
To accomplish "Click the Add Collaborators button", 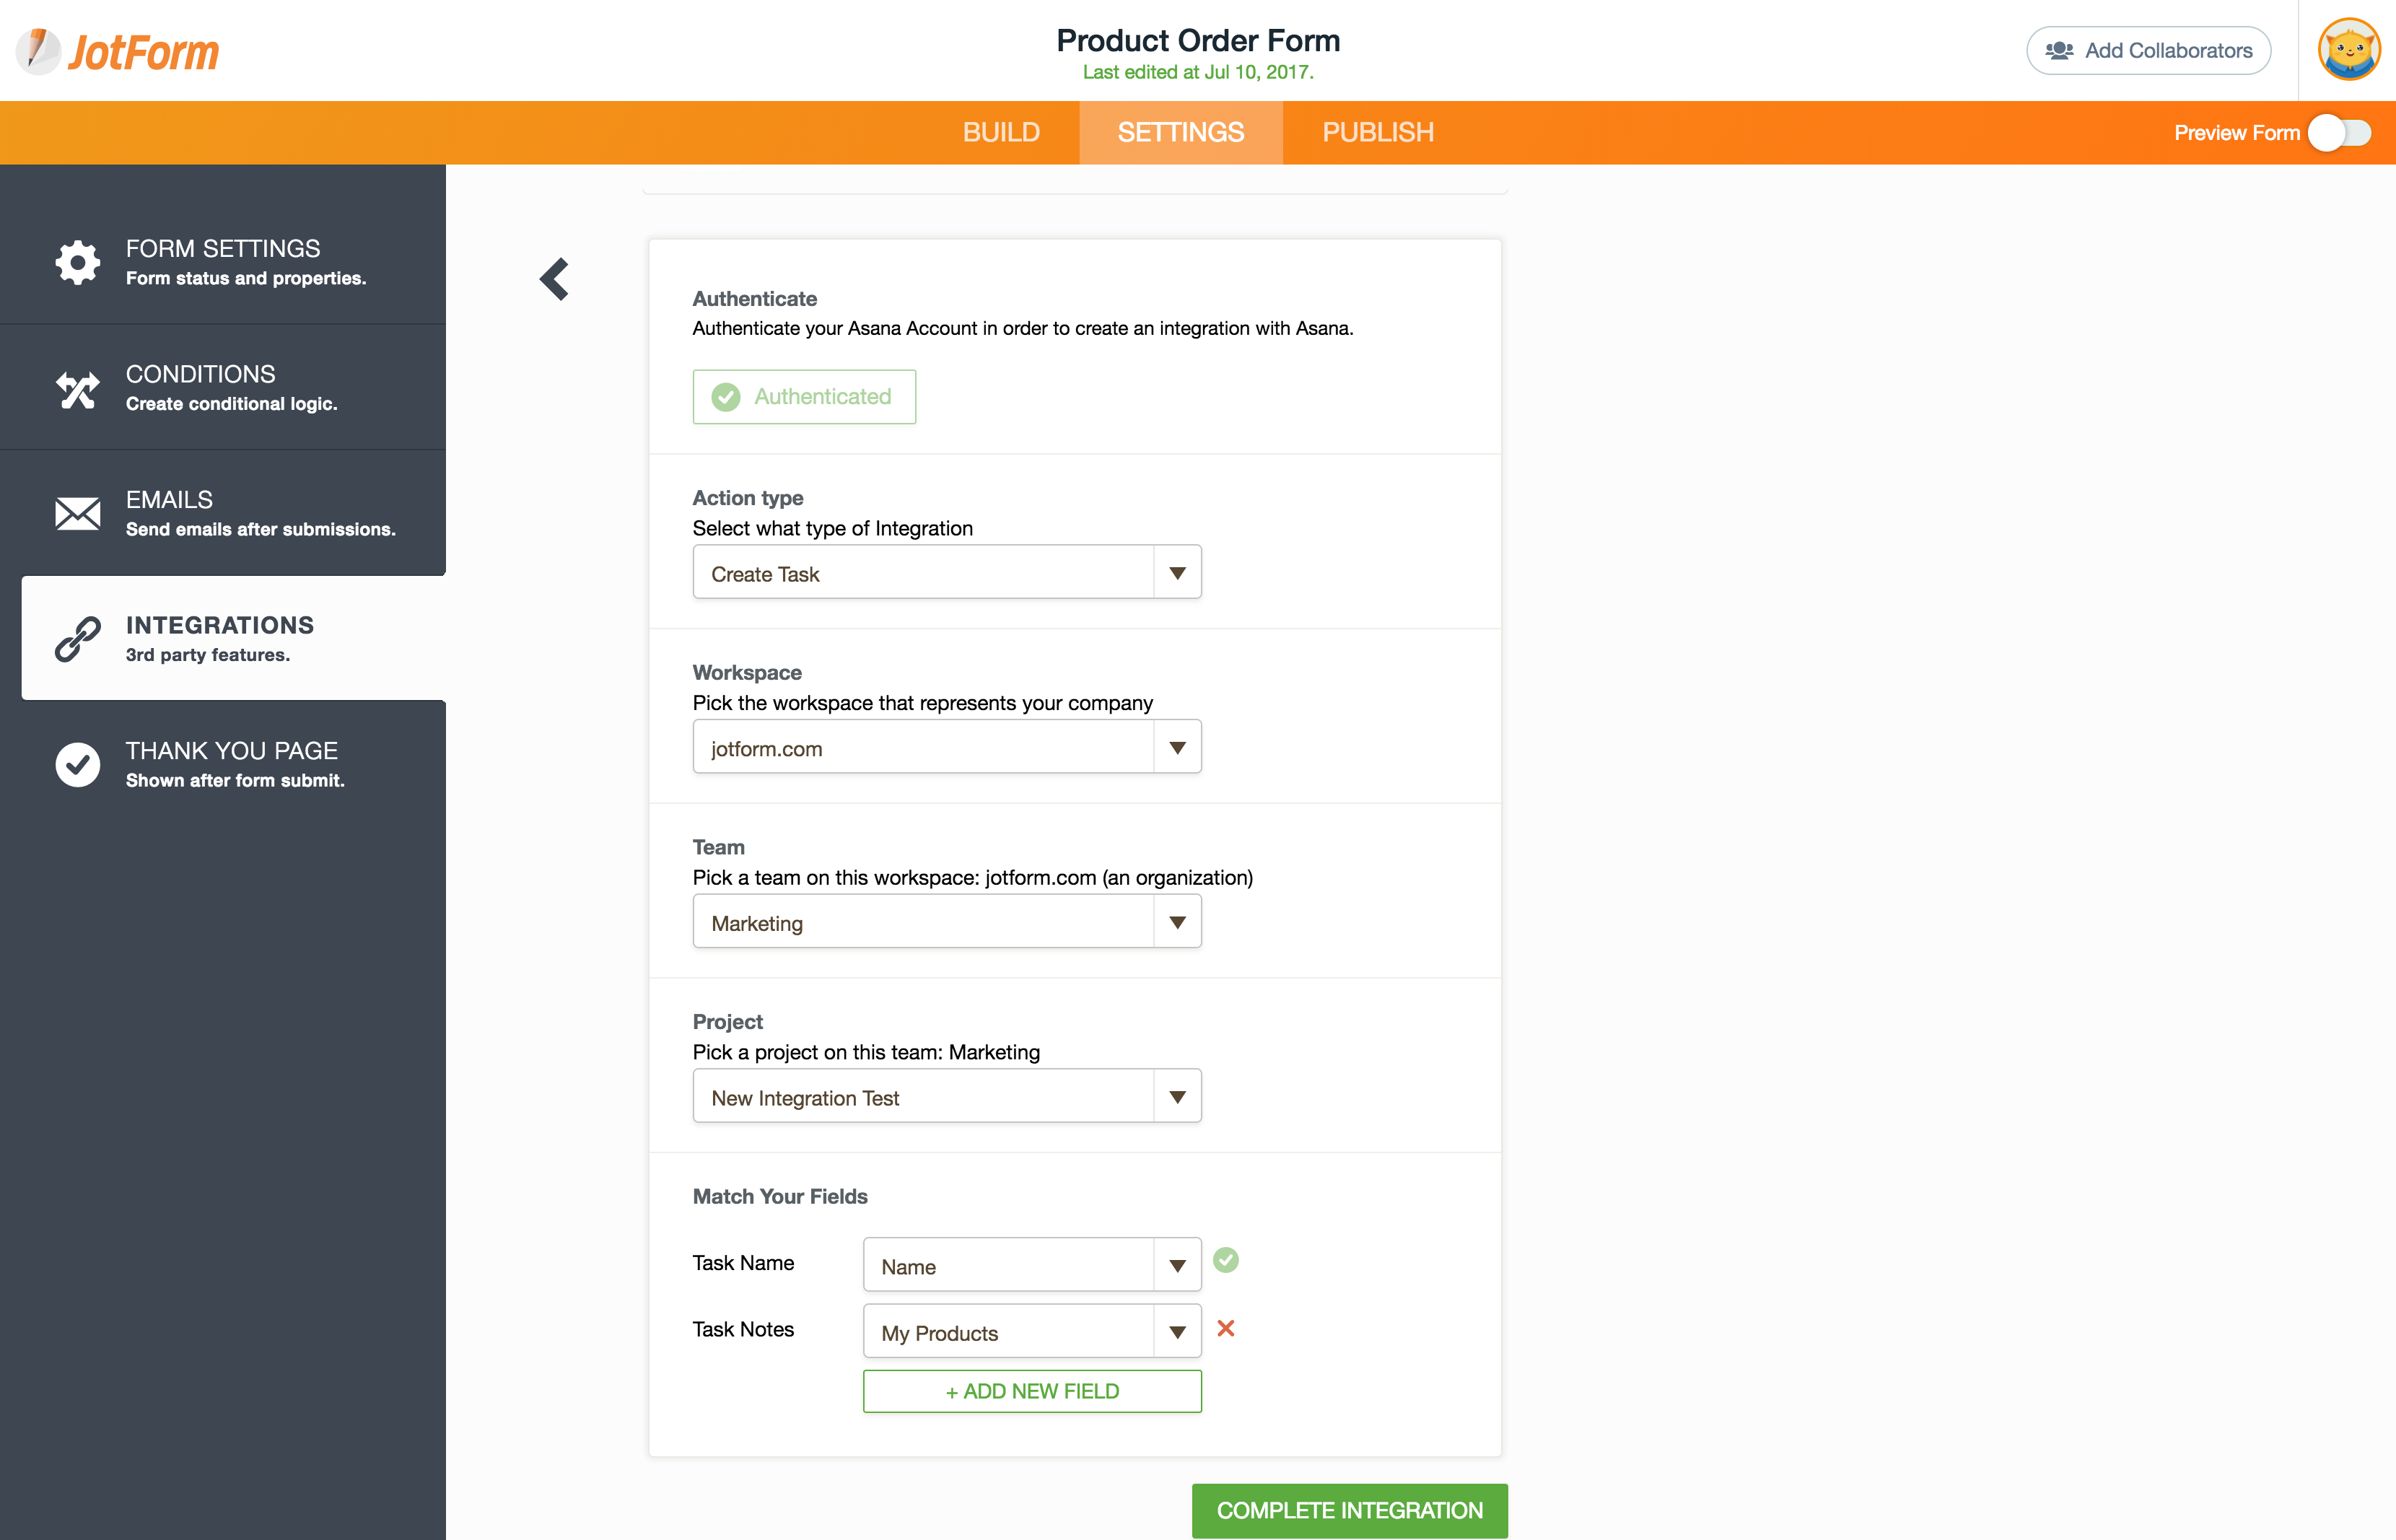I will pyautogui.click(x=2148, y=50).
